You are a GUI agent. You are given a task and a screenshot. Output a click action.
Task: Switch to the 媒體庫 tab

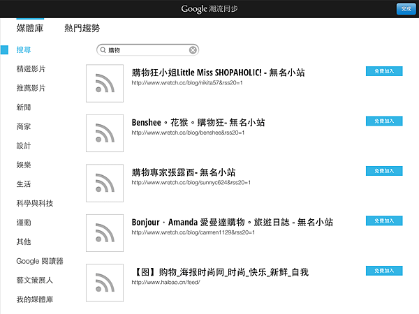coord(30,28)
